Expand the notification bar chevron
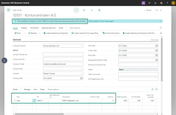The height and width of the screenshot is (115, 176). [160, 21]
